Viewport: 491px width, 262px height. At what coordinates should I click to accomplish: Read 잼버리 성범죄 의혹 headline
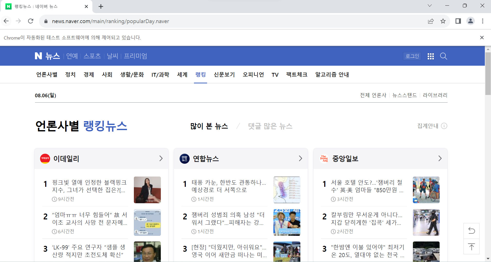(228, 219)
